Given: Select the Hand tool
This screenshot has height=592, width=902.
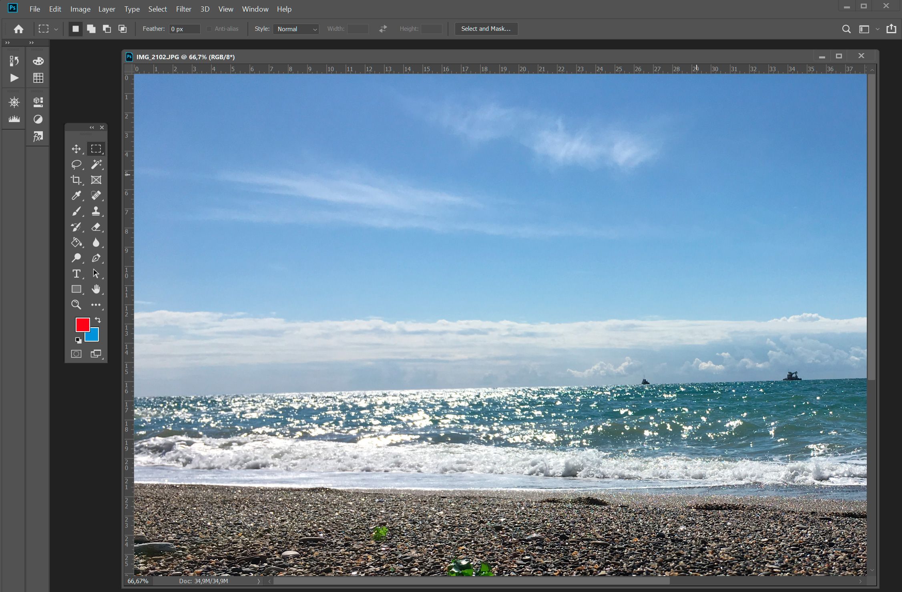Looking at the screenshot, I should (96, 289).
